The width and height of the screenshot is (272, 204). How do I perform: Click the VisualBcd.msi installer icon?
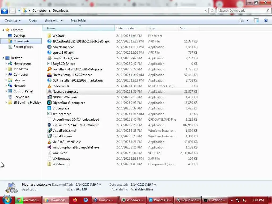pyautogui.click(x=49, y=136)
